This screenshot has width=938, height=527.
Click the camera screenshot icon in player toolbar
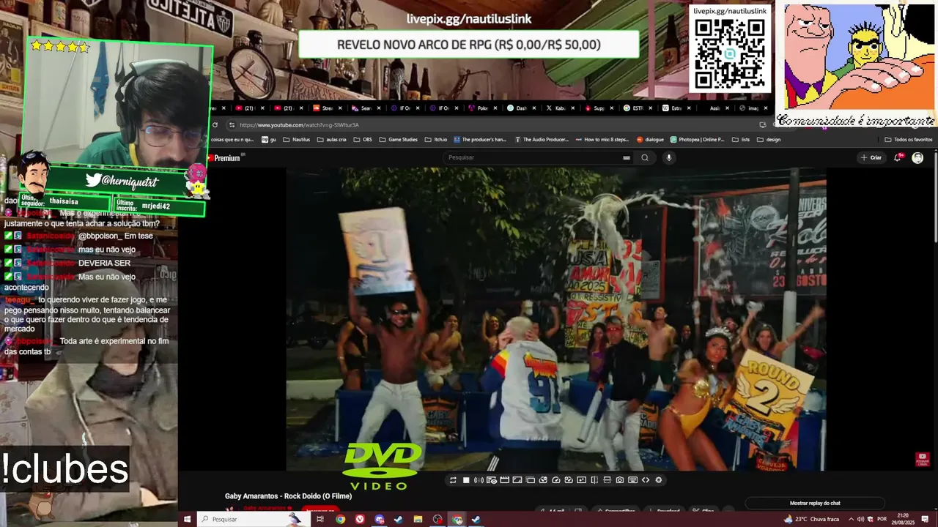[x=620, y=480]
